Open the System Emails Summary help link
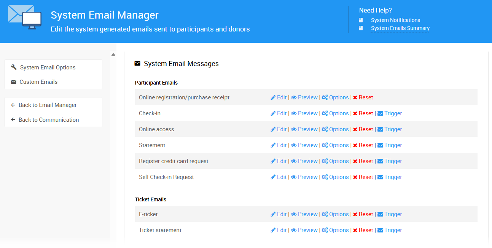492x248 pixels. pos(400,28)
